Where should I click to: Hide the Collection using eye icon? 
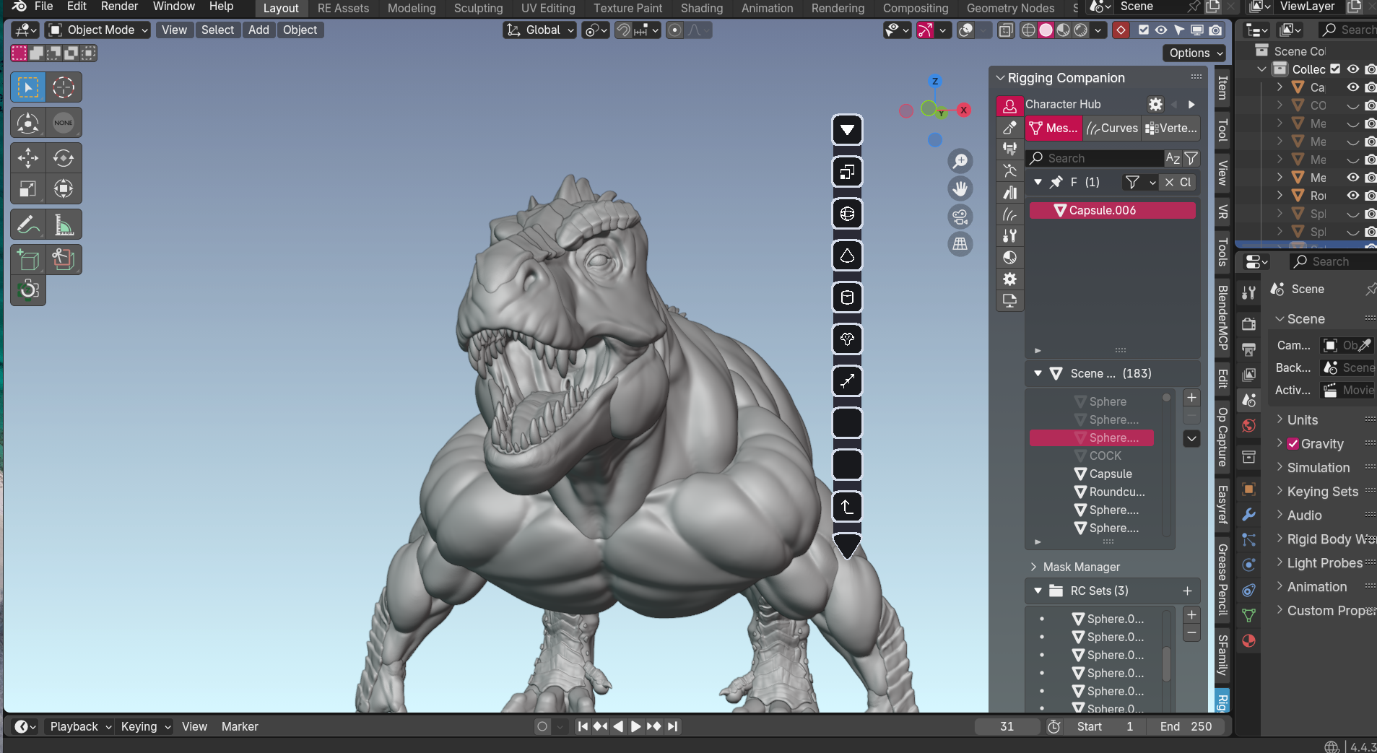tap(1353, 69)
